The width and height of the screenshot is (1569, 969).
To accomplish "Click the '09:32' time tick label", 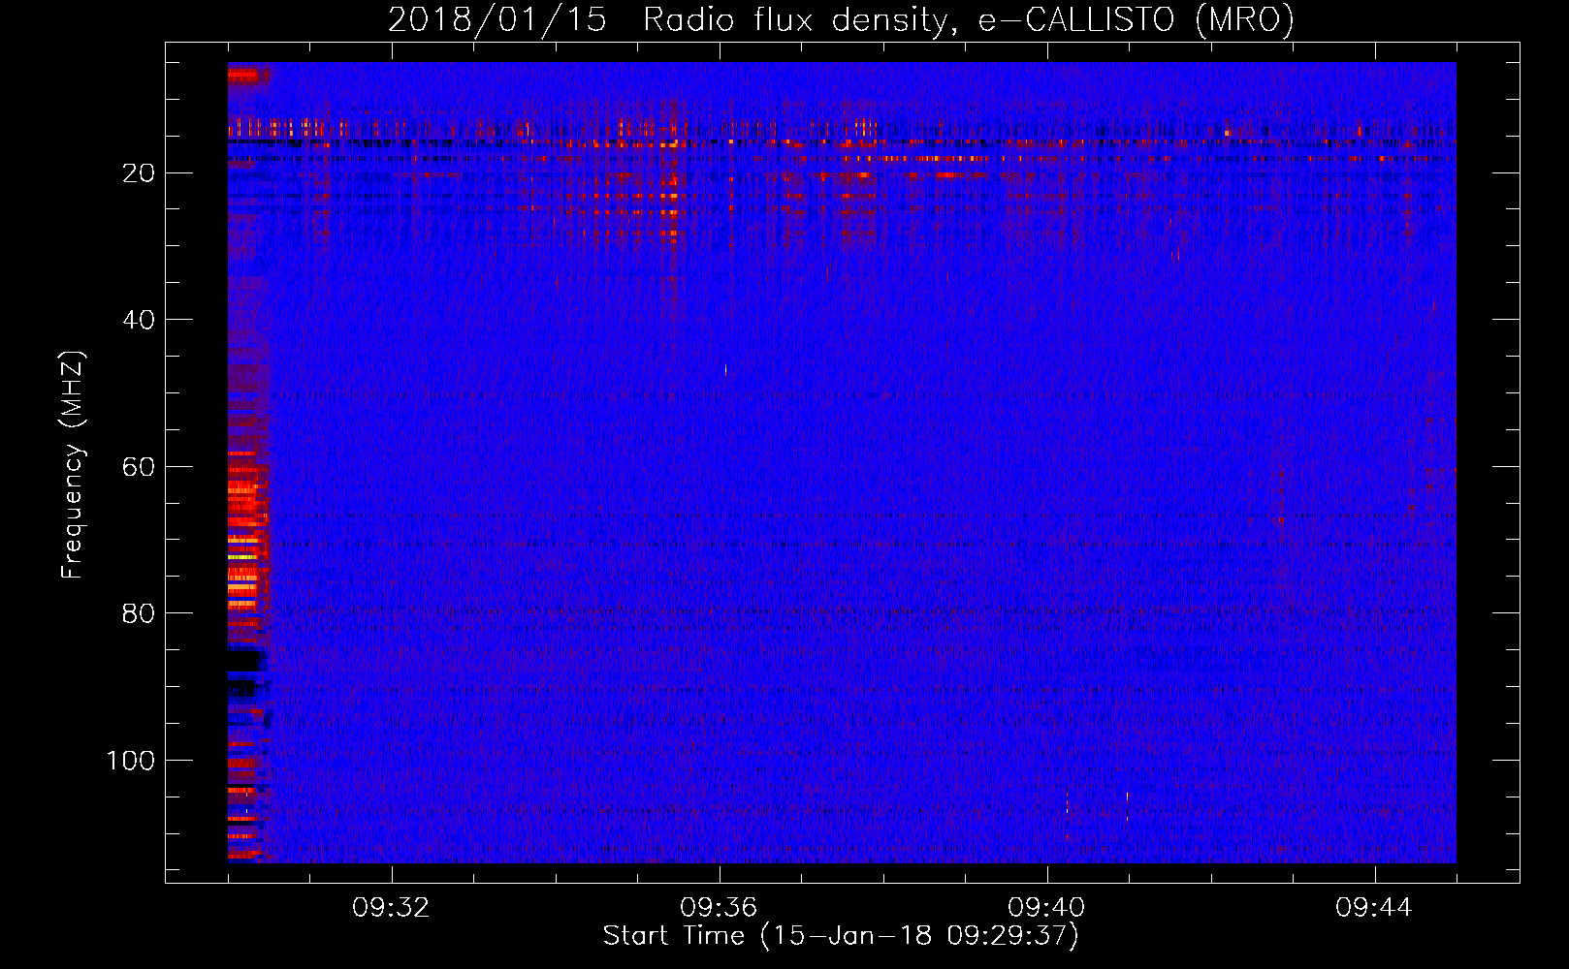I will pyautogui.click(x=392, y=908).
